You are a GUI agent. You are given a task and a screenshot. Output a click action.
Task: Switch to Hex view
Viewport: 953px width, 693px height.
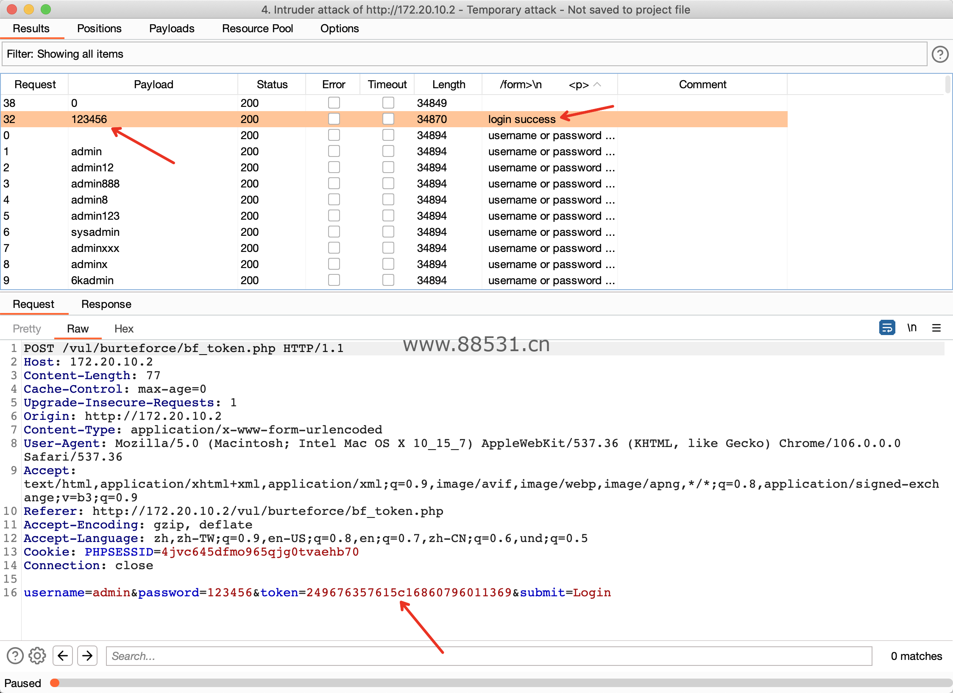(124, 329)
